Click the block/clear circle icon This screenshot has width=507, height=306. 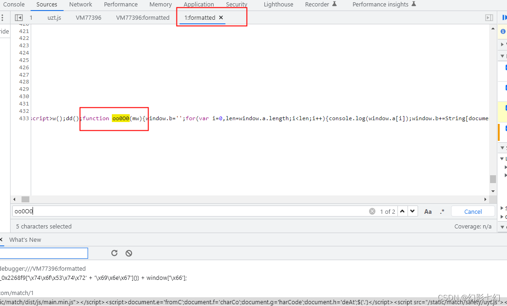pos(129,253)
